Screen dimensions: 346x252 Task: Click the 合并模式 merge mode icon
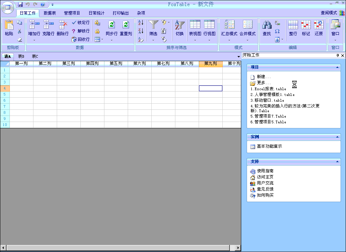[x=248, y=25]
